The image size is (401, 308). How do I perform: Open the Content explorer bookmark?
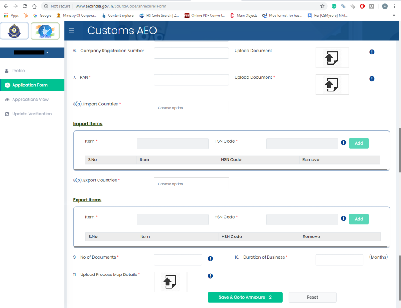point(118,16)
